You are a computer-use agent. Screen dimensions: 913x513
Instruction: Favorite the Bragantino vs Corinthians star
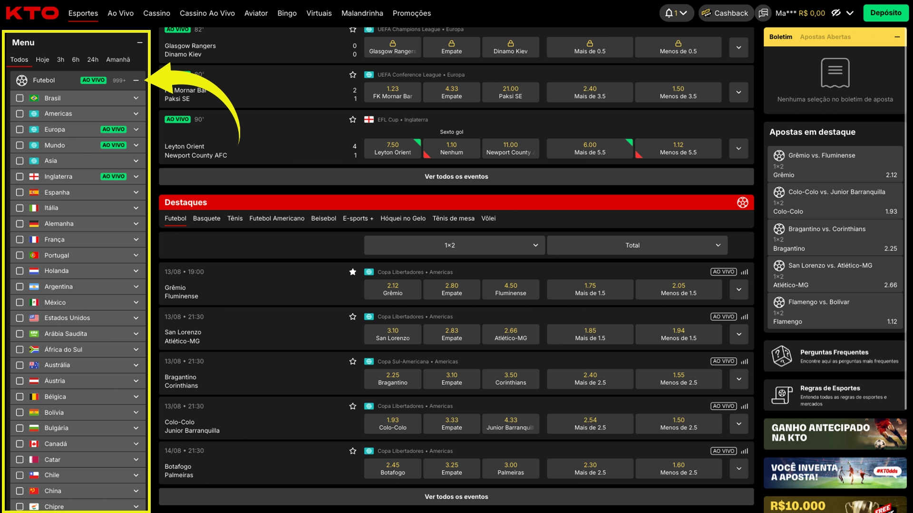tap(353, 361)
